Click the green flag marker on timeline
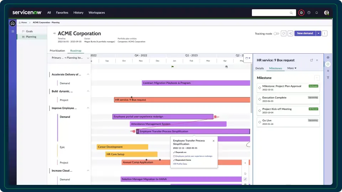This screenshot has height=192, width=342. click(172, 67)
